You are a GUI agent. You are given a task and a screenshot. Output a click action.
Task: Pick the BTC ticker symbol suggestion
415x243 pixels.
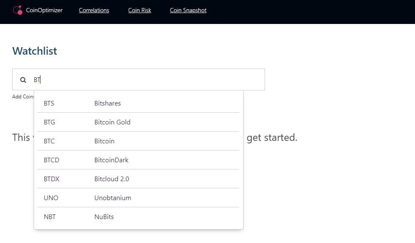[49, 141]
